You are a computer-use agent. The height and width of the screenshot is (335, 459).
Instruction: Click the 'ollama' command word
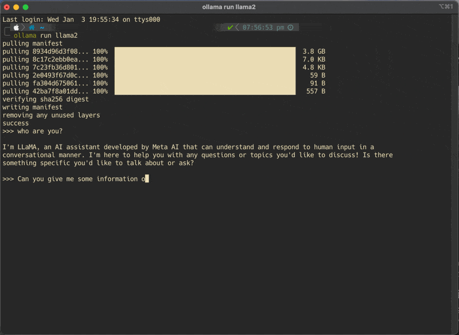tap(25, 35)
